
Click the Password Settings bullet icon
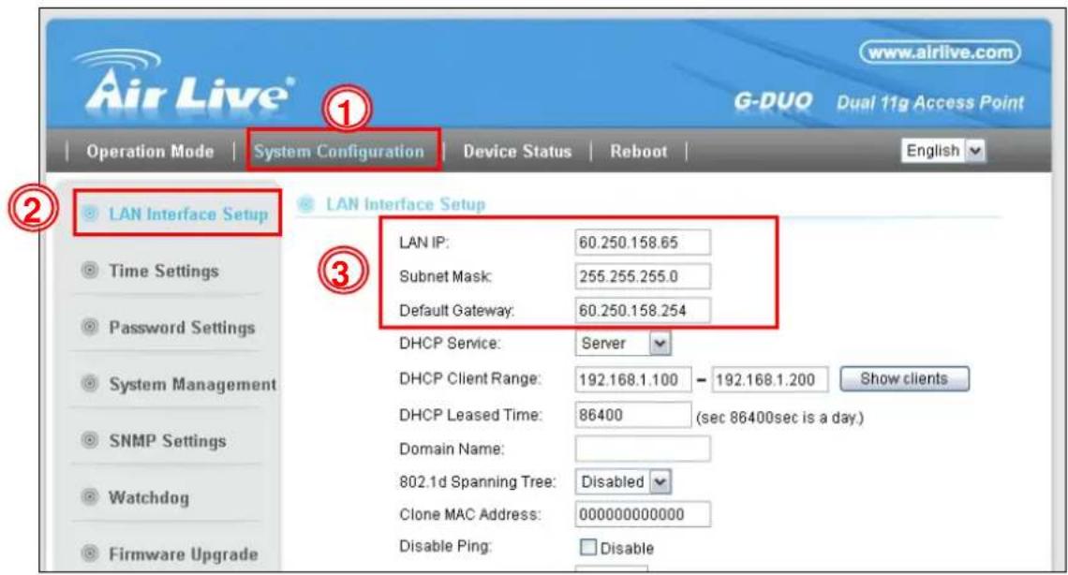pyautogui.click(x=90, y=327)
